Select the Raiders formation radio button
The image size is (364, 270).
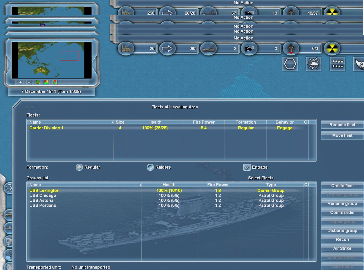click(150, 167)
